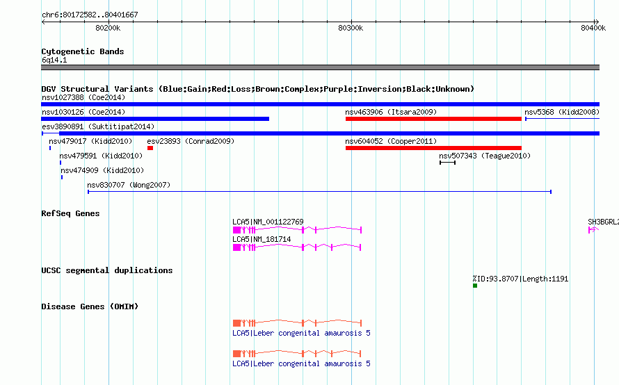619x385 pixels.
Task: Click the 6q14.1 band label
Action: 54,60
